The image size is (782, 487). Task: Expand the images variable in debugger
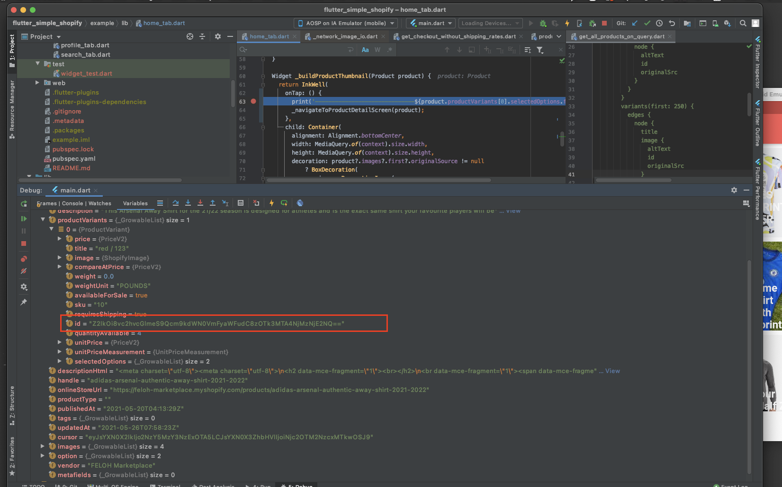pyautogui.click(x=42, y=446)
